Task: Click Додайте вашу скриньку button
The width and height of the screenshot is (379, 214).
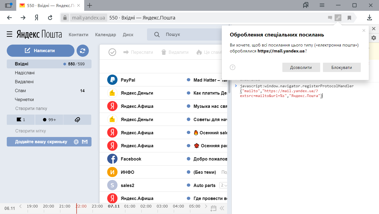Action: [x=49, y=142]
